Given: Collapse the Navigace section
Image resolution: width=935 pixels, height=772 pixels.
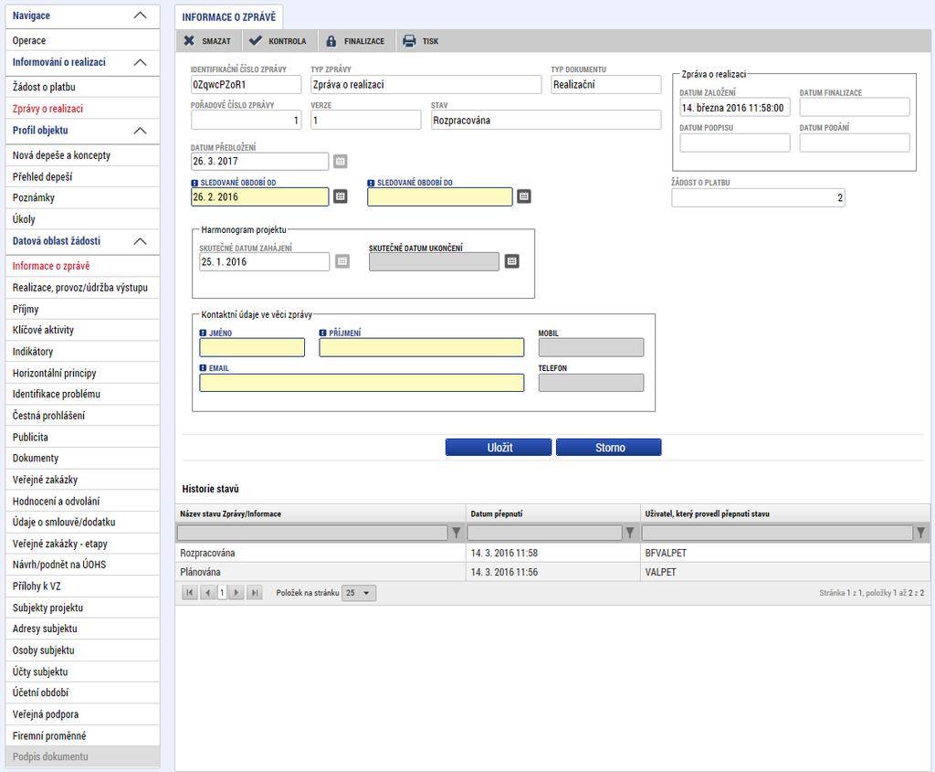Looking at the screenshot, I should (x=140, y=16).
